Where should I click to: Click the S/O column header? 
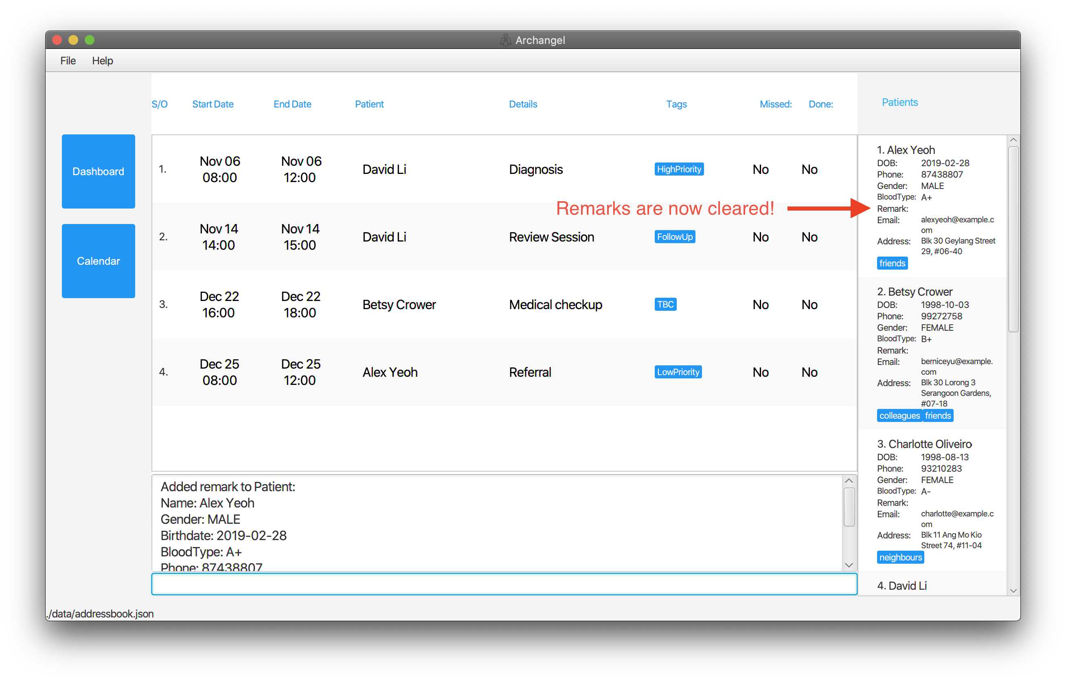click(159, 104)
